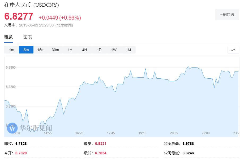Image resolution: width=240 pixels, height=161 pixels.
Task: Click the 20:35 time axis label
Action: 174,133
